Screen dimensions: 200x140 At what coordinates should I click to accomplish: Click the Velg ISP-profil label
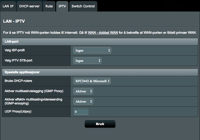(15, 50)
